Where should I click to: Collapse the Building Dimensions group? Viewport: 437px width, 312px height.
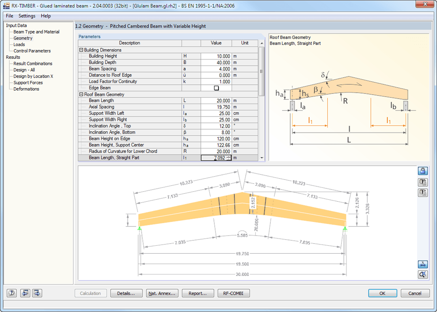pyautogui.click(x=81, y=50)
